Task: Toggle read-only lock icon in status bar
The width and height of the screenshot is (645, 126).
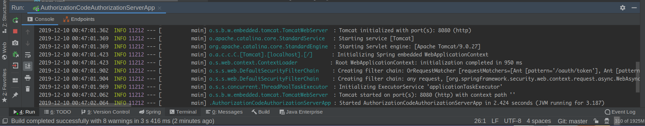Action: click(596, 121)
